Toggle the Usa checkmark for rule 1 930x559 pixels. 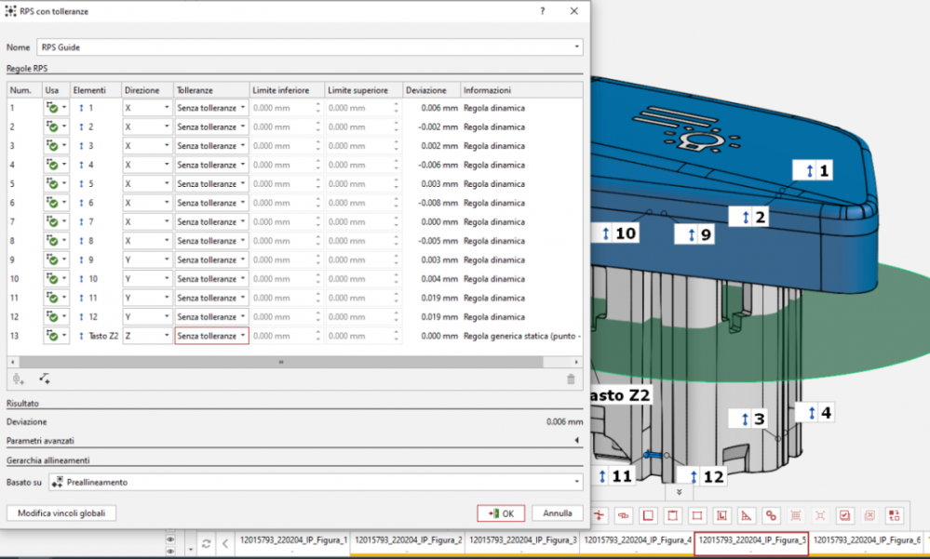[x=53, y=108]
